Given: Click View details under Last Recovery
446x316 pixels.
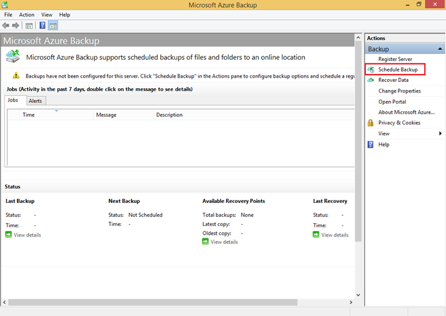Looking at the screenshot, I should pyautogui.click(x=335, y=235).
